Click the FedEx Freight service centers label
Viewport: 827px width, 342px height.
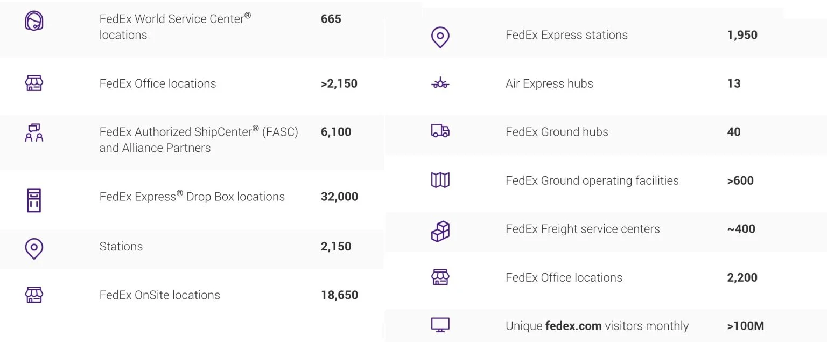[583, 229]
